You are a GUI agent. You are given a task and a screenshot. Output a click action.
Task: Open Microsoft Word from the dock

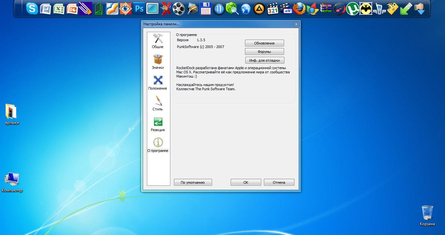[x=45, y=9]
